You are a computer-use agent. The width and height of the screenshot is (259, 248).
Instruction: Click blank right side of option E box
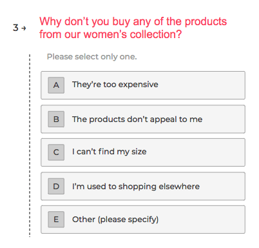point(202,220)
